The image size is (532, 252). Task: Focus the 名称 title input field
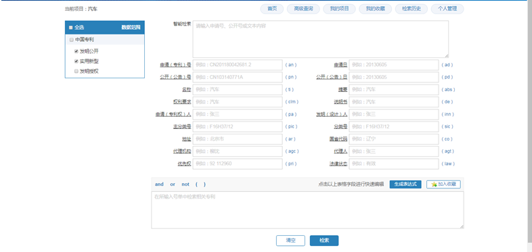click(x=238, y=90)
